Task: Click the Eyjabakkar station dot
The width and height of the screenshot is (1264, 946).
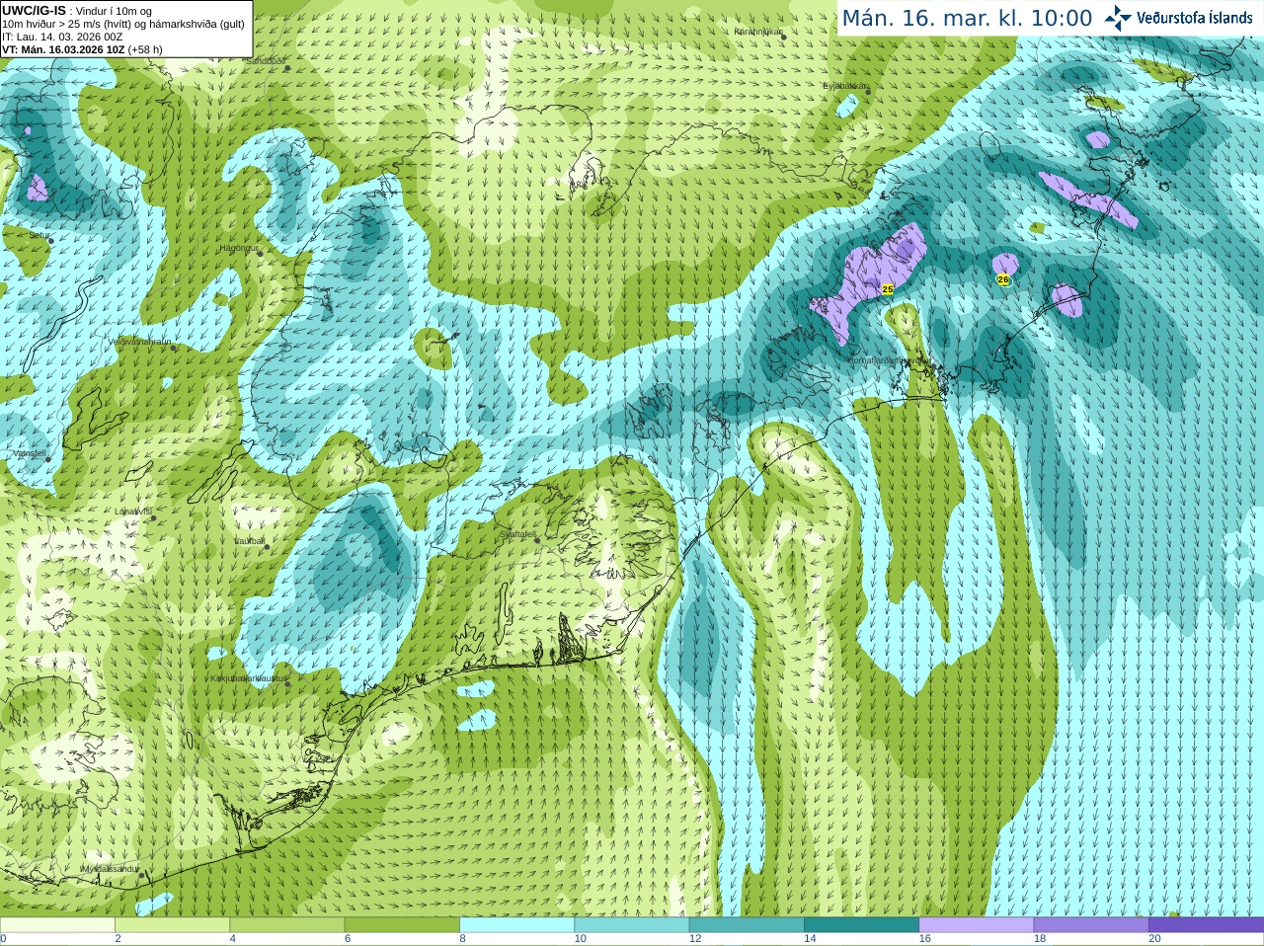Action: tap(868, 91)
